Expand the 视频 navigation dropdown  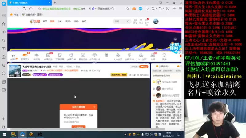pos(68,21)
